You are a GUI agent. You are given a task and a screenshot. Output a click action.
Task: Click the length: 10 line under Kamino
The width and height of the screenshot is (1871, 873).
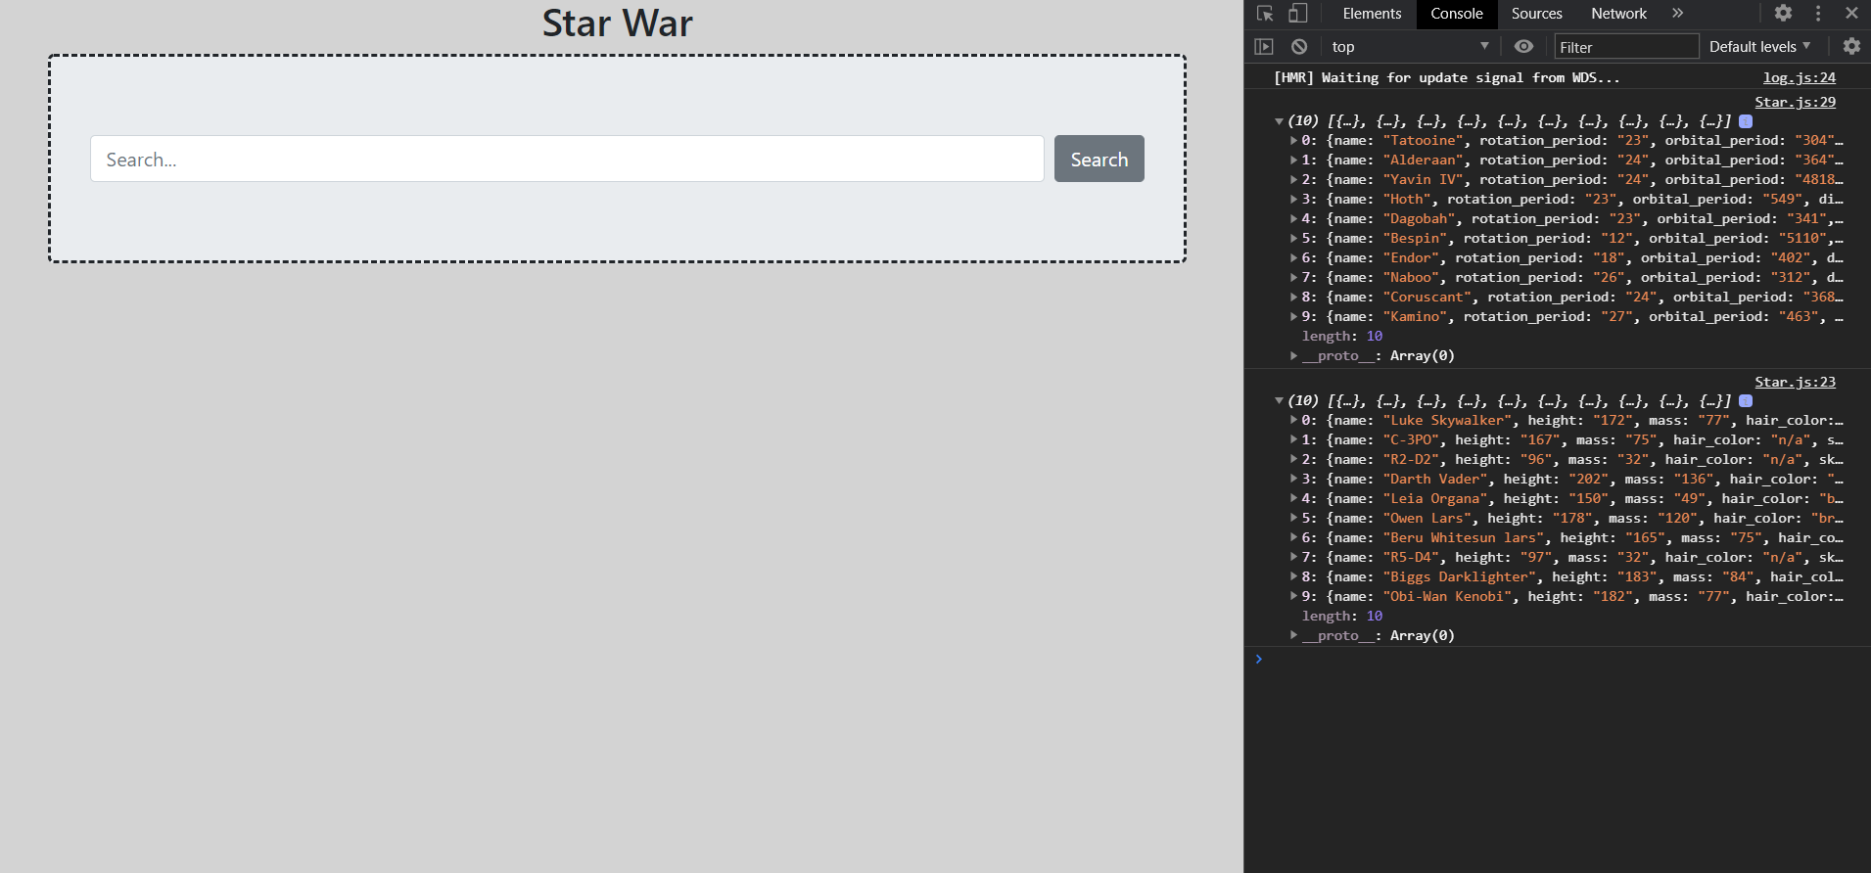pos(1342,337)
